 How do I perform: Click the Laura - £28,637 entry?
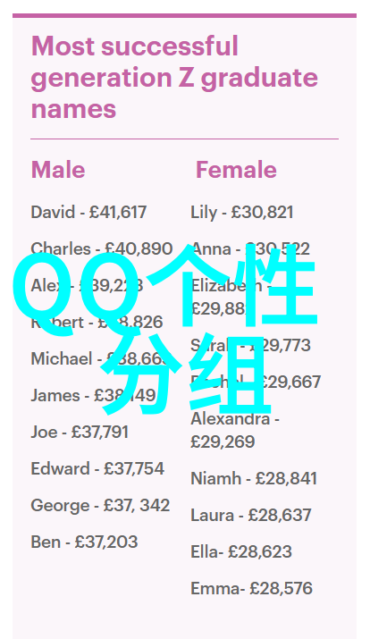coord(251,515)
